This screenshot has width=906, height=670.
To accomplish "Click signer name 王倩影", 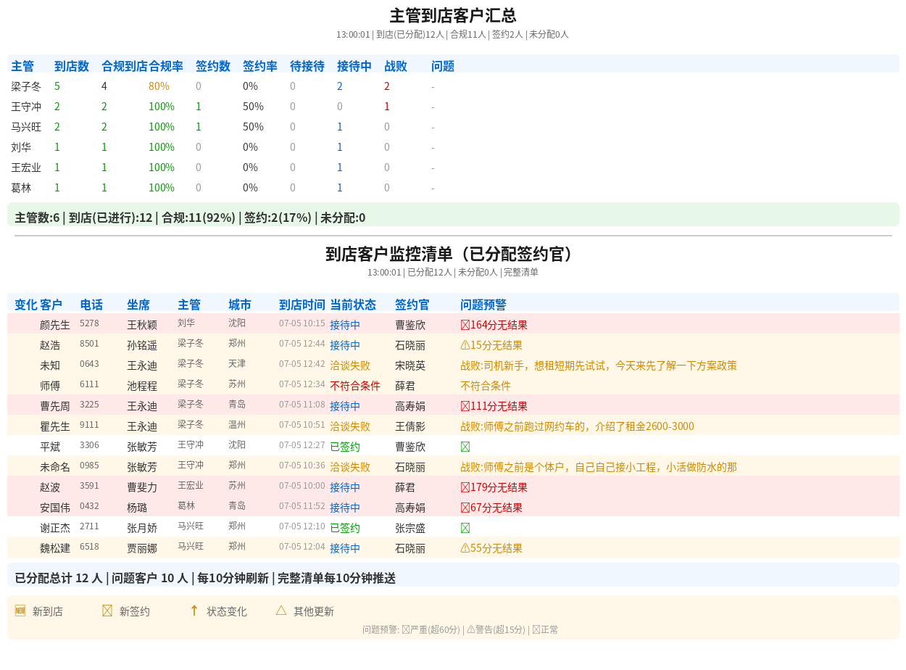I will click(410, 426).
